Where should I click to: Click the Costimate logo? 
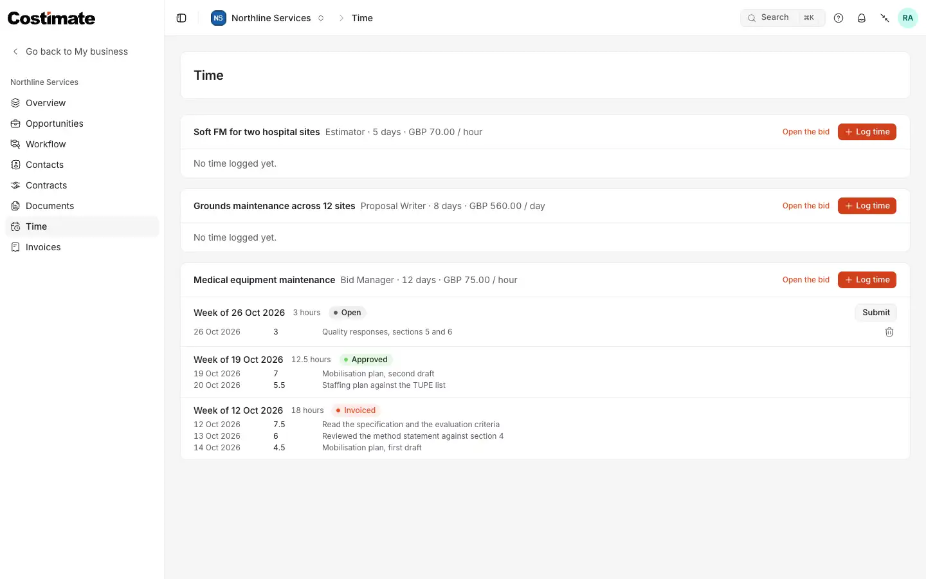(51, 18)
